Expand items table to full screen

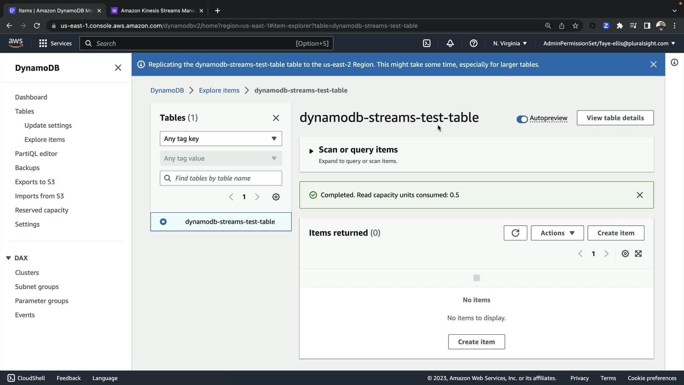coord(638,254)
